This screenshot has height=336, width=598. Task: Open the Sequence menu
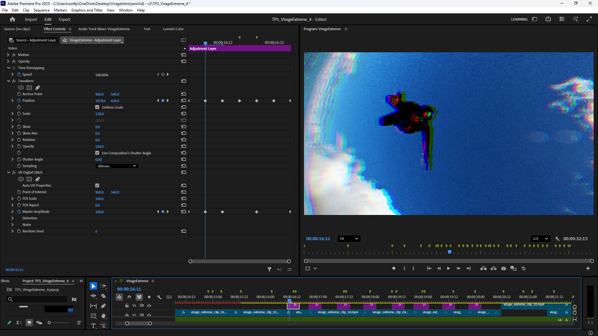click(41, 10)
